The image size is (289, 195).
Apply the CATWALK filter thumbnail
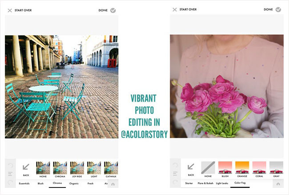pos(111,168)
